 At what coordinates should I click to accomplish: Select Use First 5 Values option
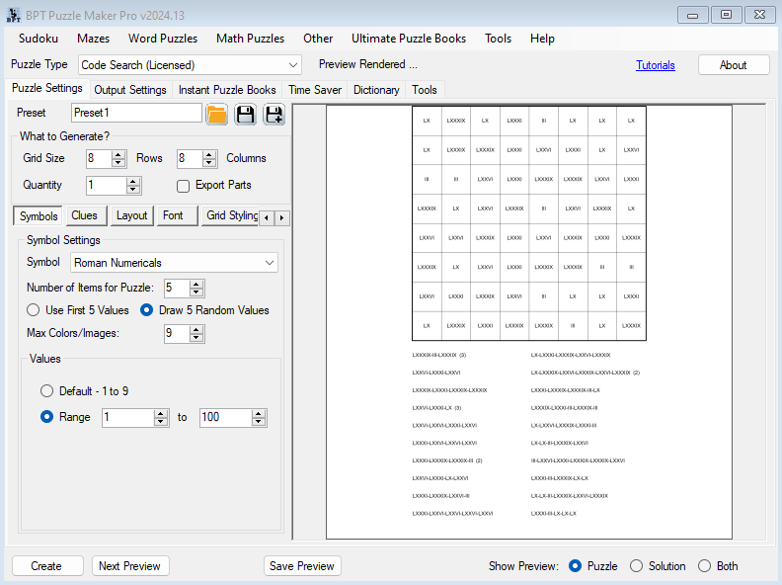pyautogui.click(x=34, y=310)
